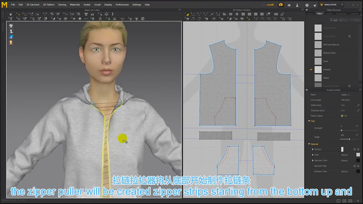
Task: Open the Sewing menu
Action: [x=62, y=5]
